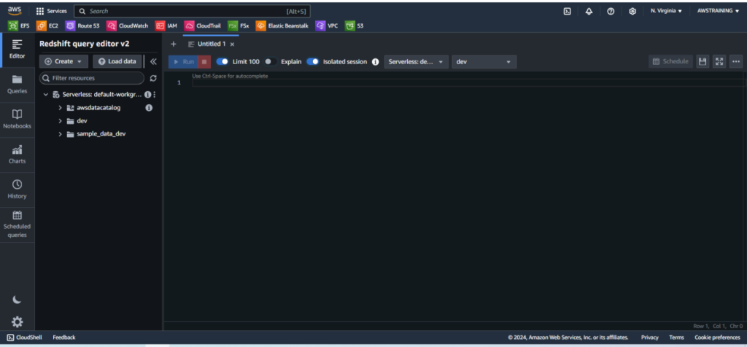Click the Load data button
747x347 pixels.
point(117,62)
